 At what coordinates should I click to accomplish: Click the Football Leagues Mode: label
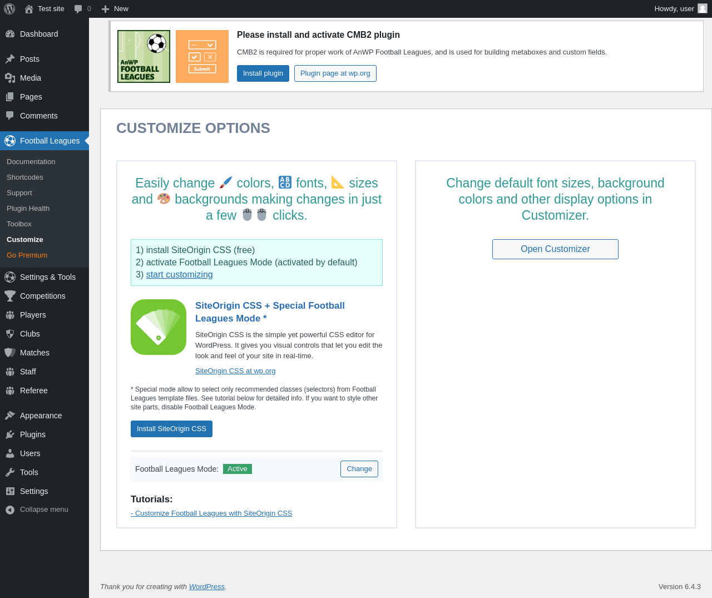(177, 469)
